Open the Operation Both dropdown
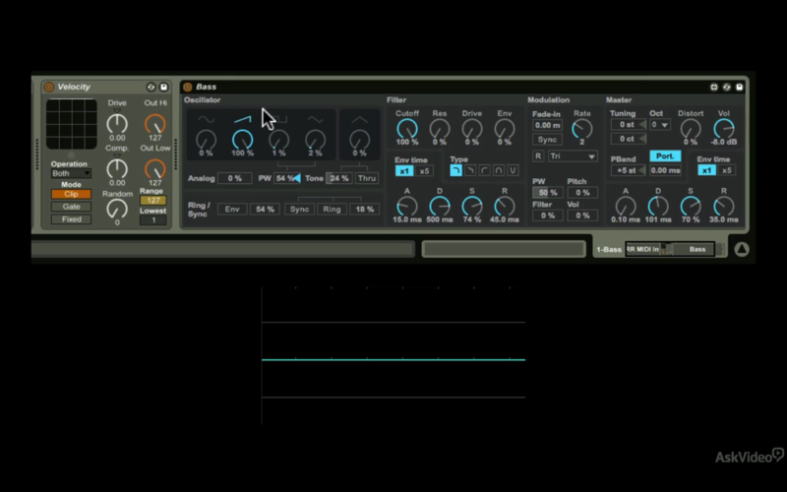The height and width of the screenshot is (492, 787). (x=71, y=173)
